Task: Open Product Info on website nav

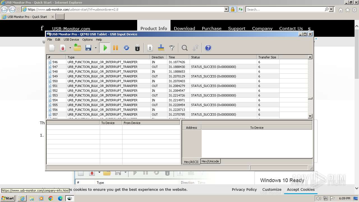Action: coord(154,29)
